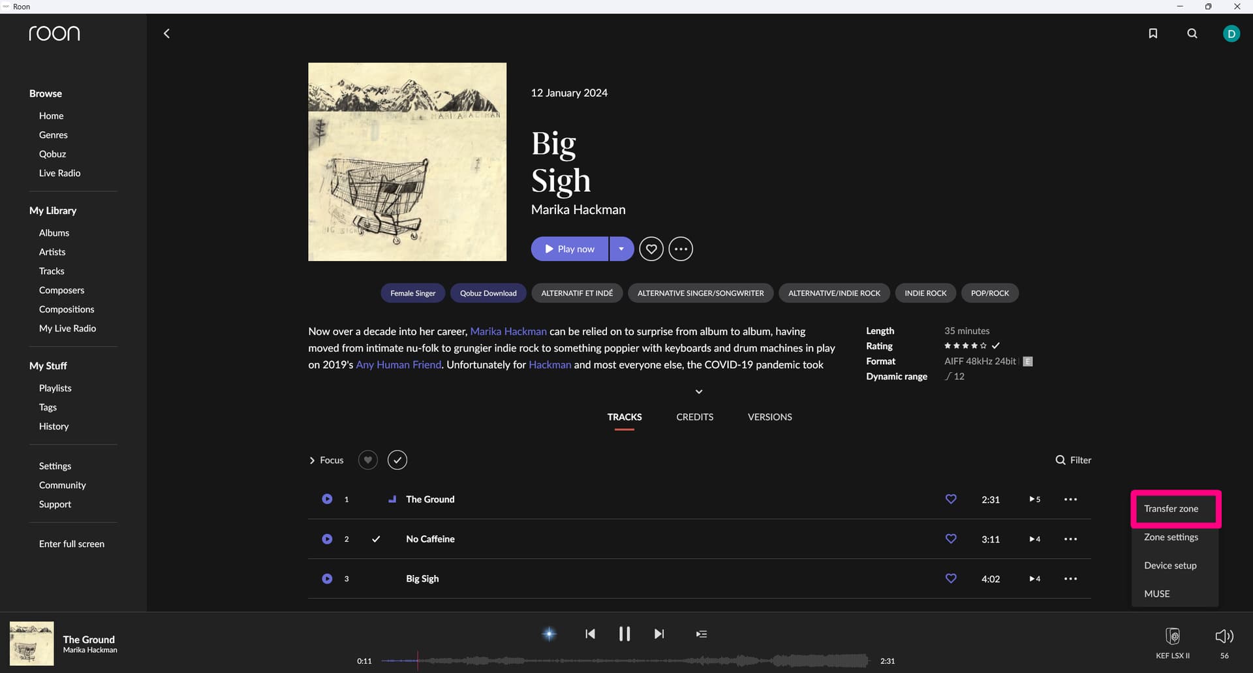Pause playback

point(625,634)
